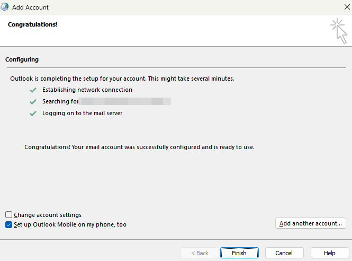Close the Add Account dialog window
The width and height of the screenshot is (352, 261).
[346, 7]
